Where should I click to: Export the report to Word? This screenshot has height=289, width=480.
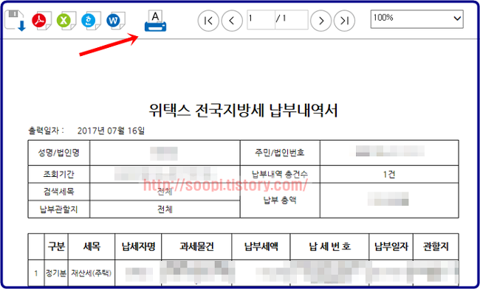(x=116, y=21)
